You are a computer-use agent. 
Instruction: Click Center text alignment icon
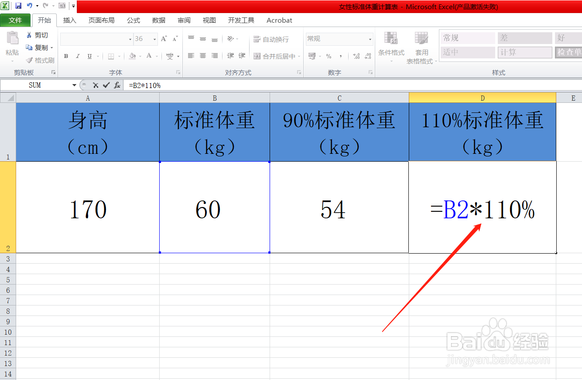pos(203,56)
